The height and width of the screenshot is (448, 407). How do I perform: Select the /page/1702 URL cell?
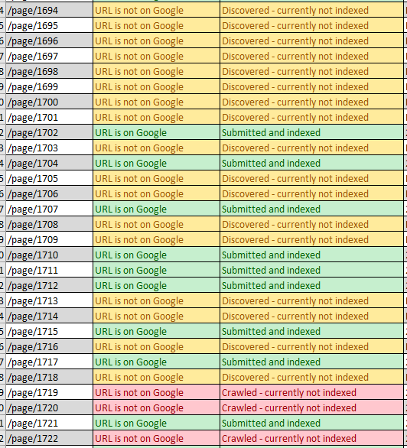(49, 132)
